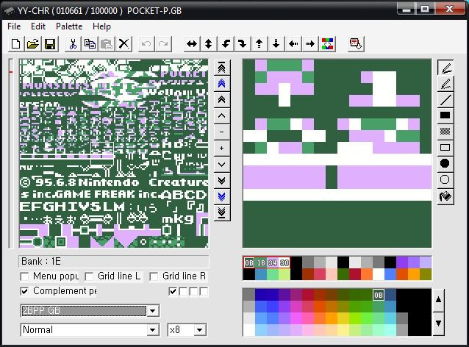Screen dimensions: 469x347
Task: Select the filled circle tool
Action: pyautogui.click(x=445, y=164)
